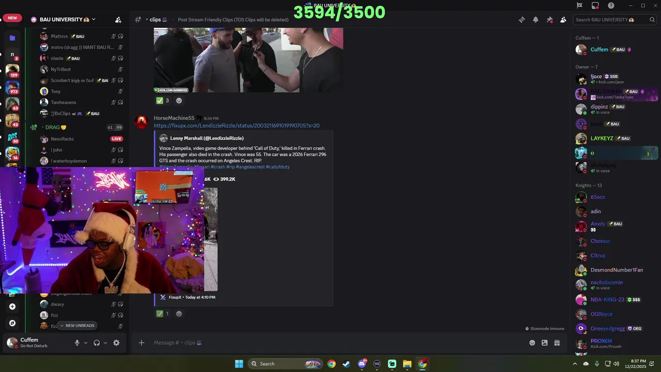Screen dimensions: 661x372
Task: Open File Explorer from taskbar
Action: pyautogui.click(x=407, y=364)
